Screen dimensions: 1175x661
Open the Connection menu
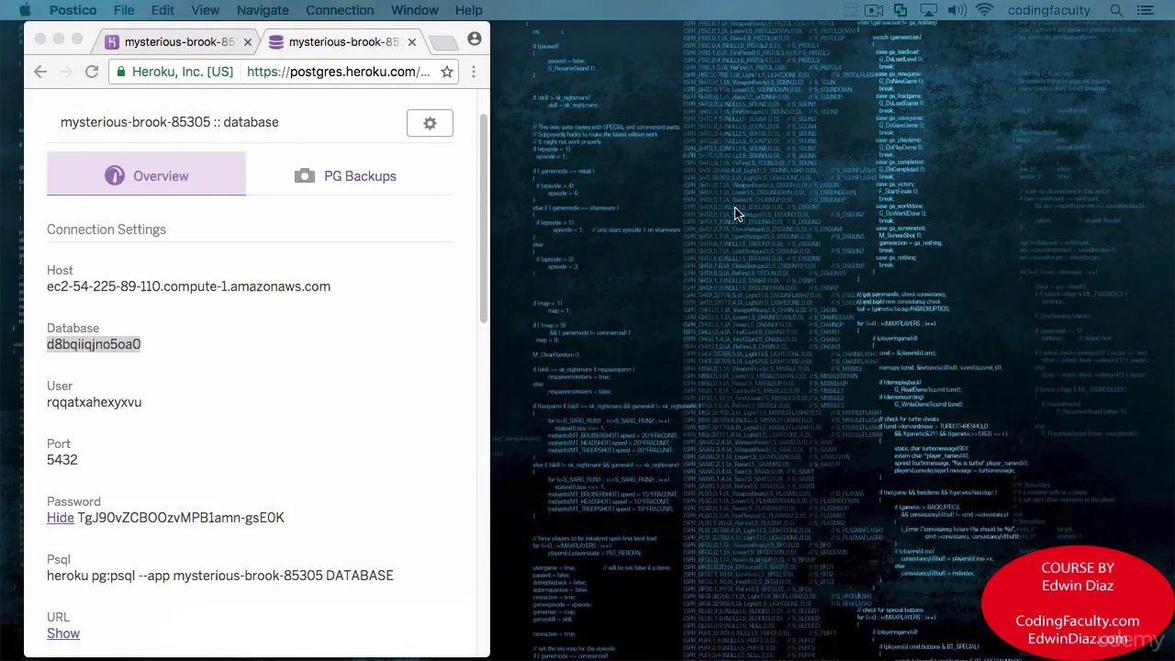click(x=340, y=10)
